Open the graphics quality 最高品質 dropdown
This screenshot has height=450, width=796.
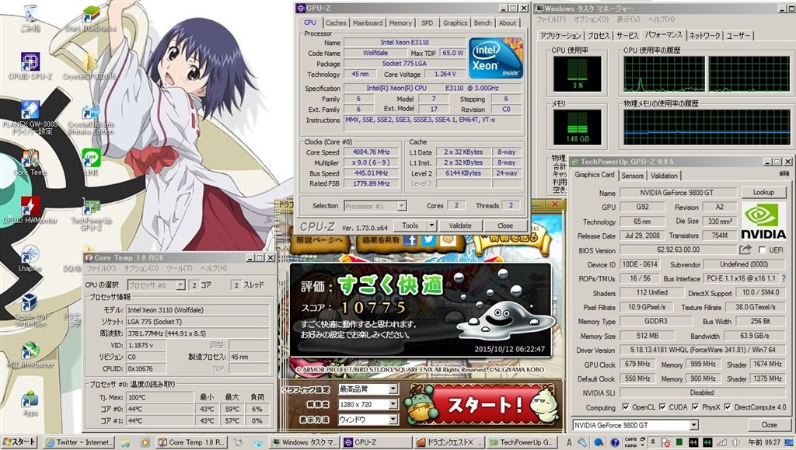393,389
